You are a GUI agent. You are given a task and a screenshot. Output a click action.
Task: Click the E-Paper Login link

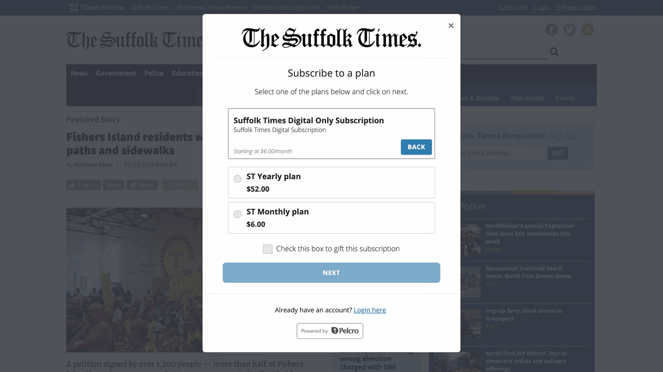[x=576, y=7]
